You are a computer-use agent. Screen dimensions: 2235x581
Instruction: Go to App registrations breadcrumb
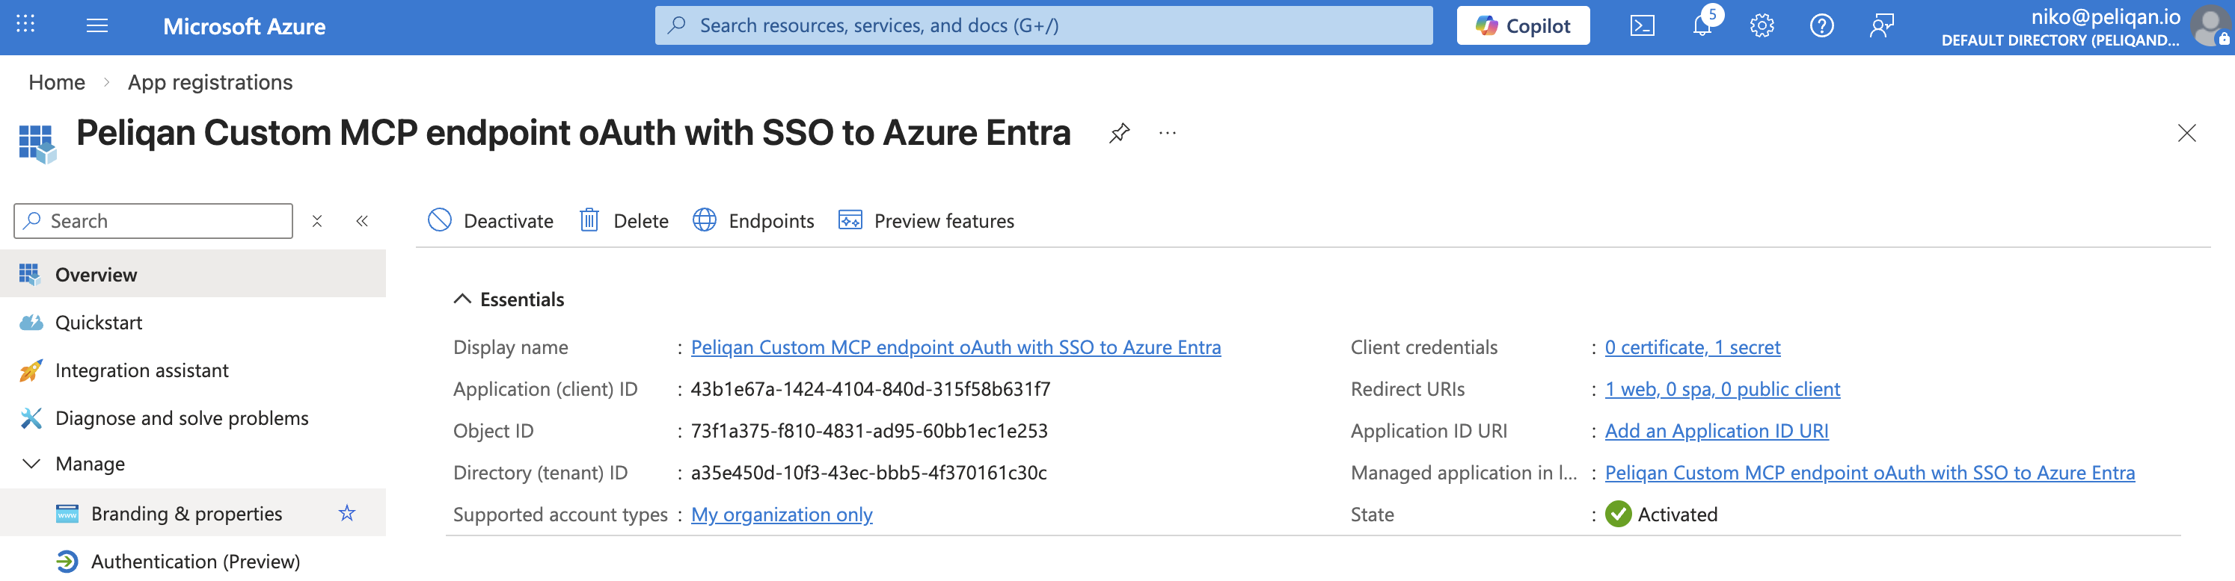click(x=210, y=82)
